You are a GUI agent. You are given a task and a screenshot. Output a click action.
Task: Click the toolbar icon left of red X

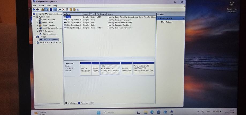tap(60, 10)
